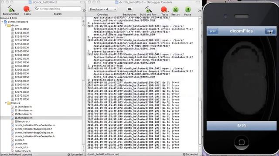Click the green Restart button

(175, 10)
